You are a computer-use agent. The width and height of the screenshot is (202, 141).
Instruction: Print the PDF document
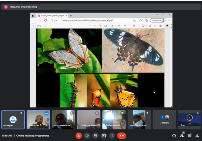(150, 26)
